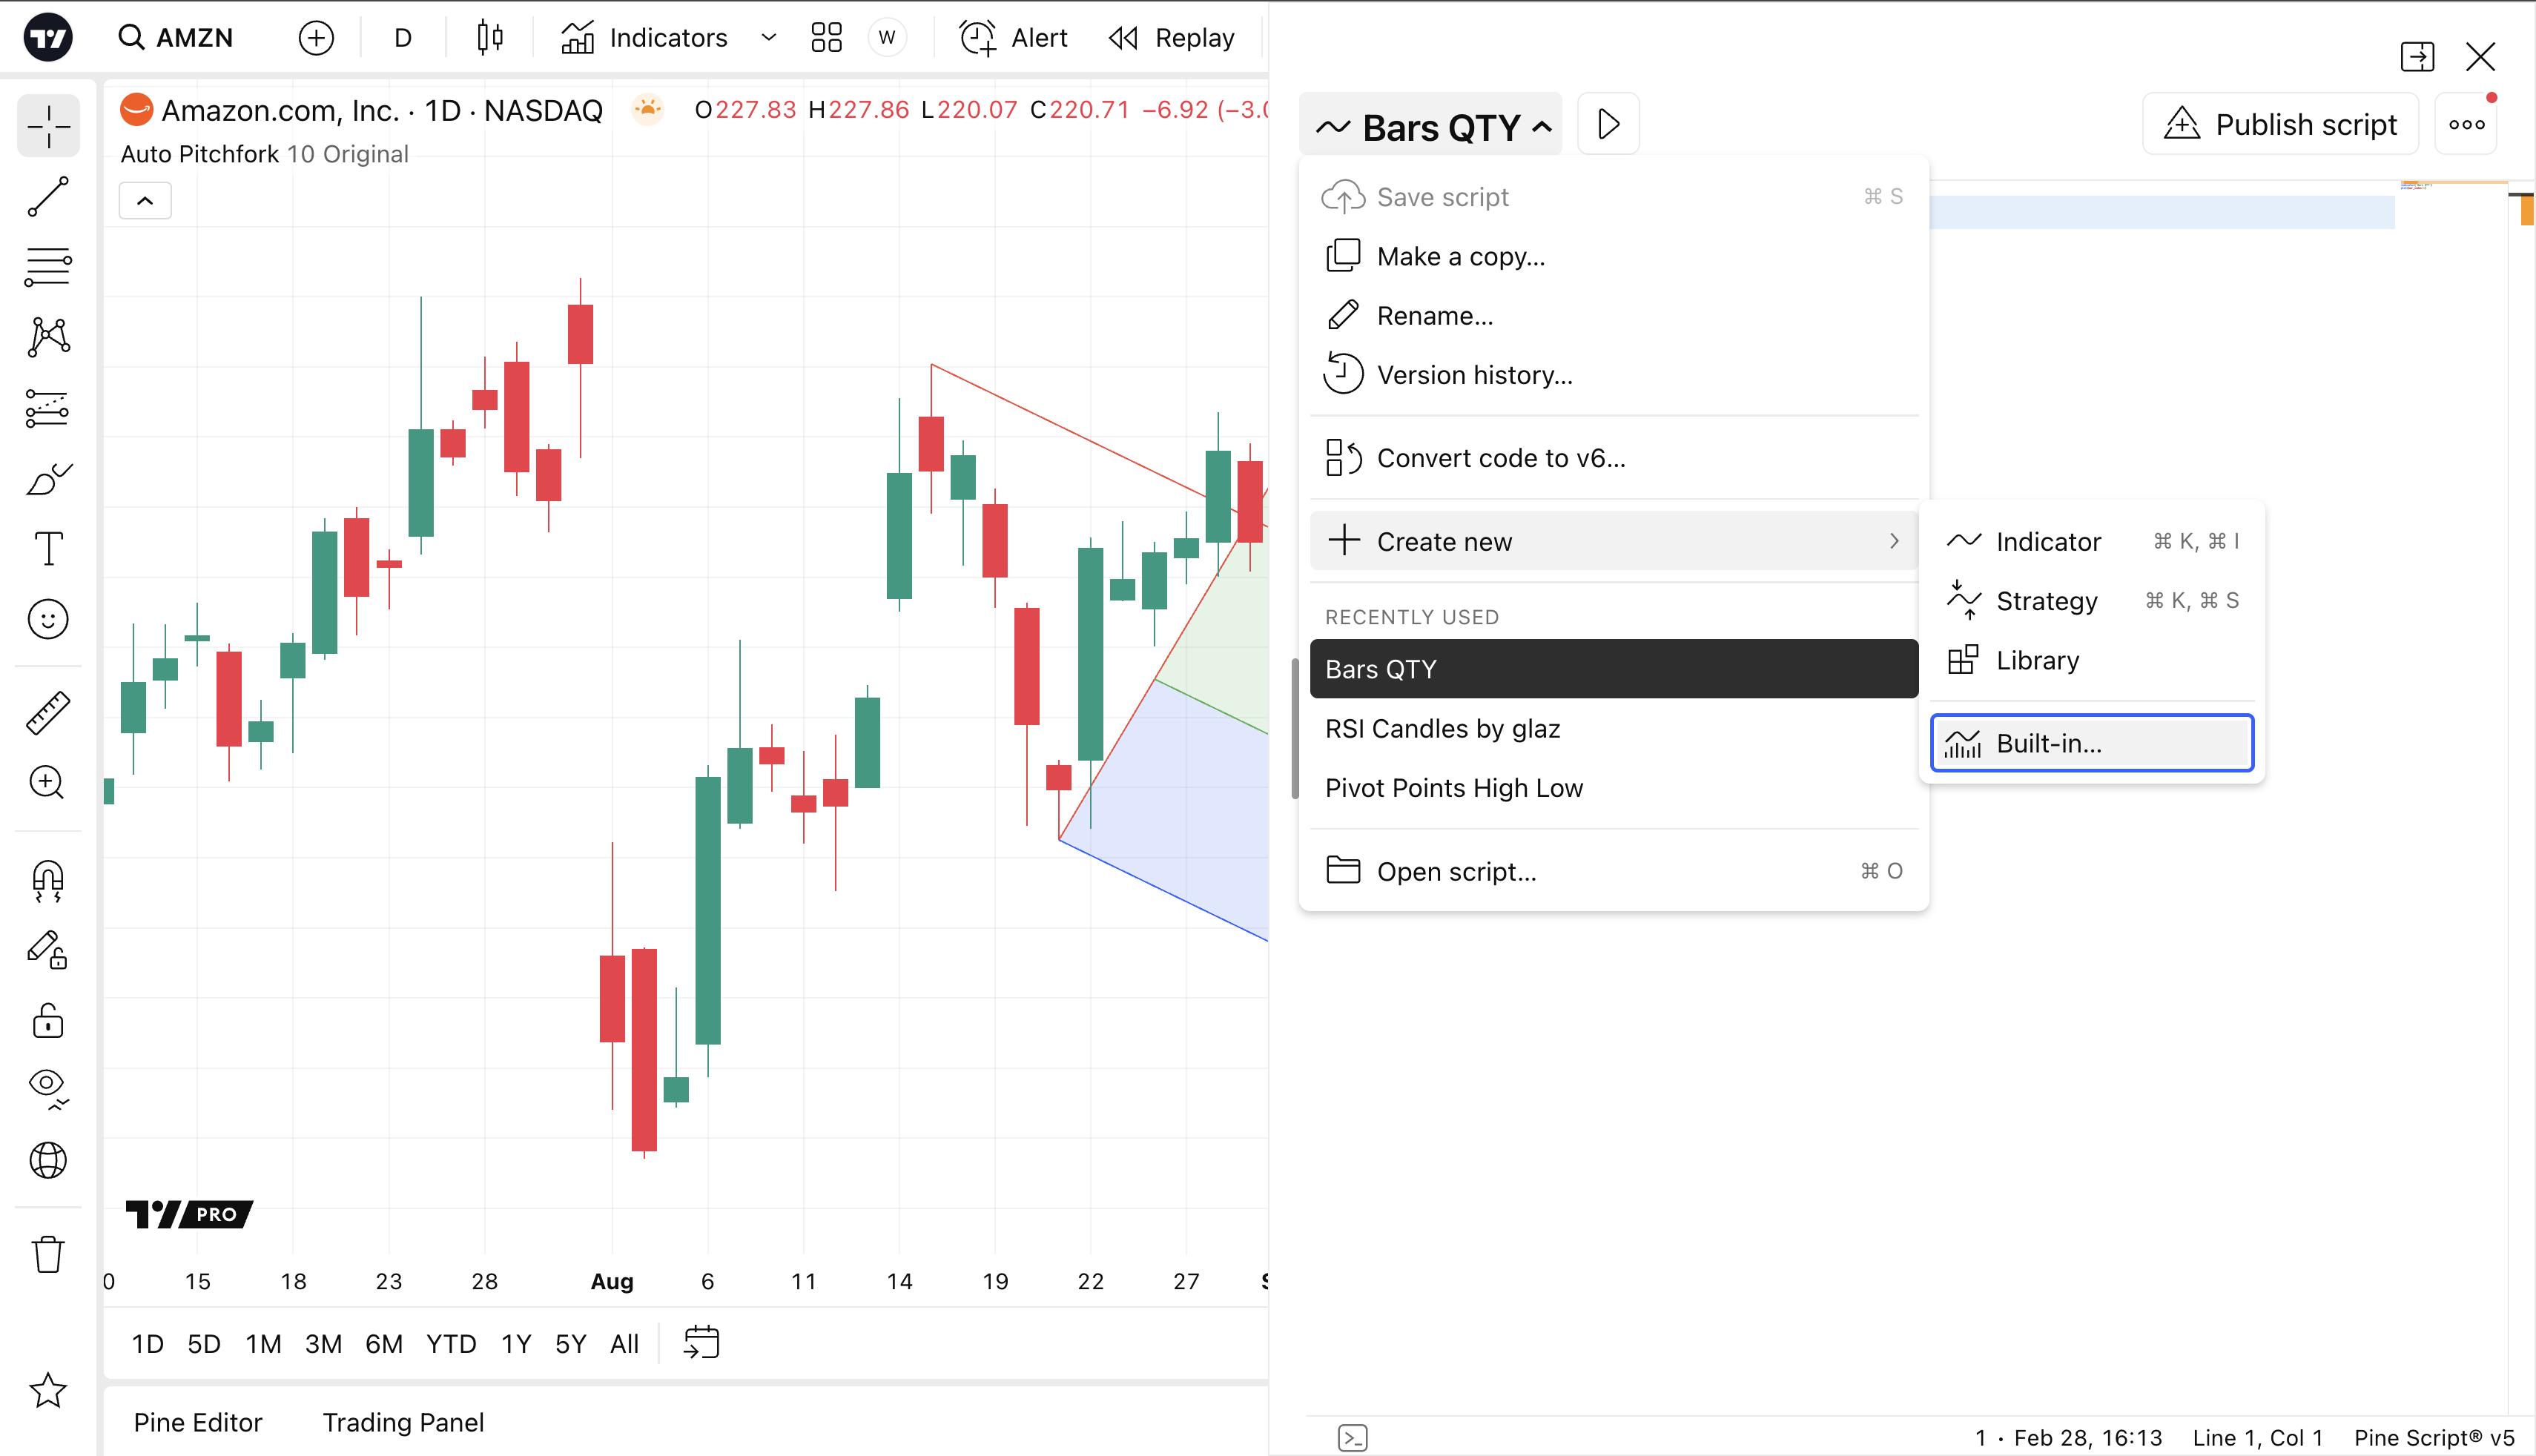Select the ruler measure tool
The image size is (2536, 1456).
point(48,713)
